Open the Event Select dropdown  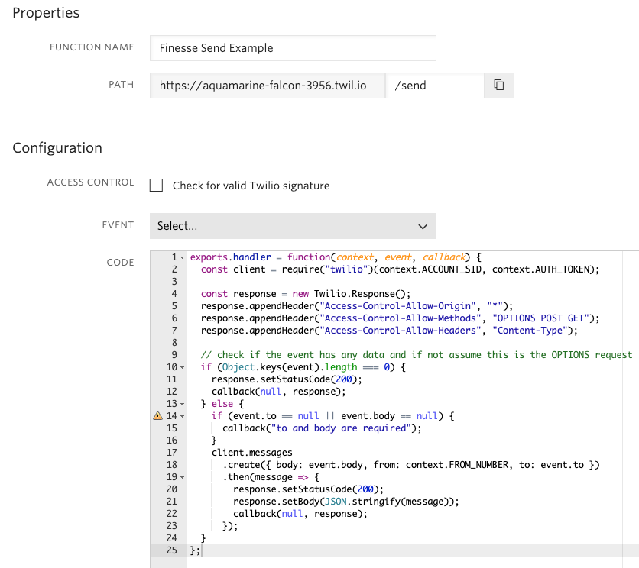pyautogui.click(x=293, y=226)
